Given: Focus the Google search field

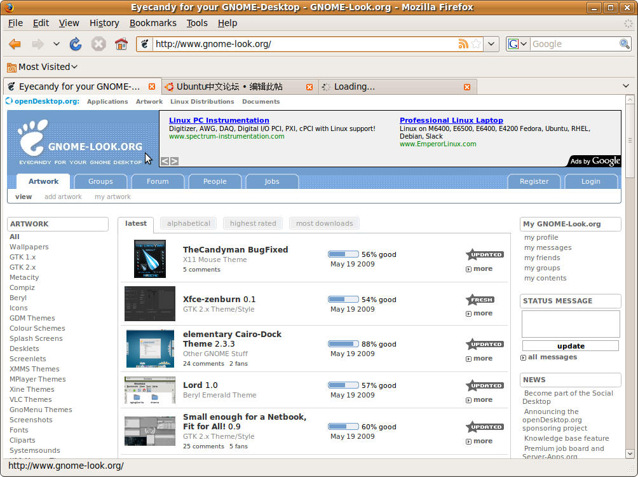Looking at the screenshot, I should coord(574,44).
